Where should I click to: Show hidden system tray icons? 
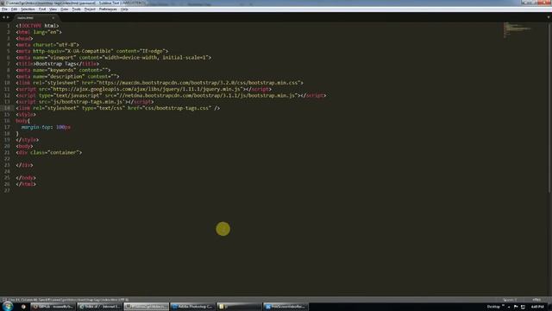pyautogui.click(x=509, y=308)
